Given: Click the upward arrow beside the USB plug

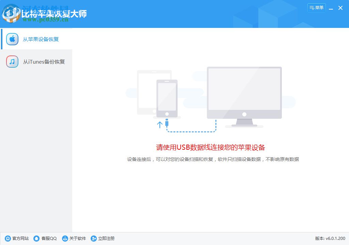Looking at the screenshot, I should 160,125.
